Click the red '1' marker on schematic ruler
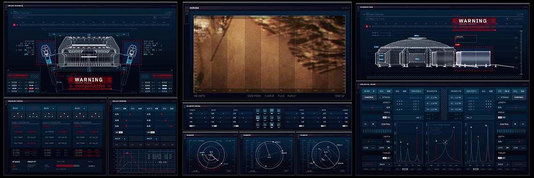Image resolution: width=534 pixels, height=178 pixels. 14,25
